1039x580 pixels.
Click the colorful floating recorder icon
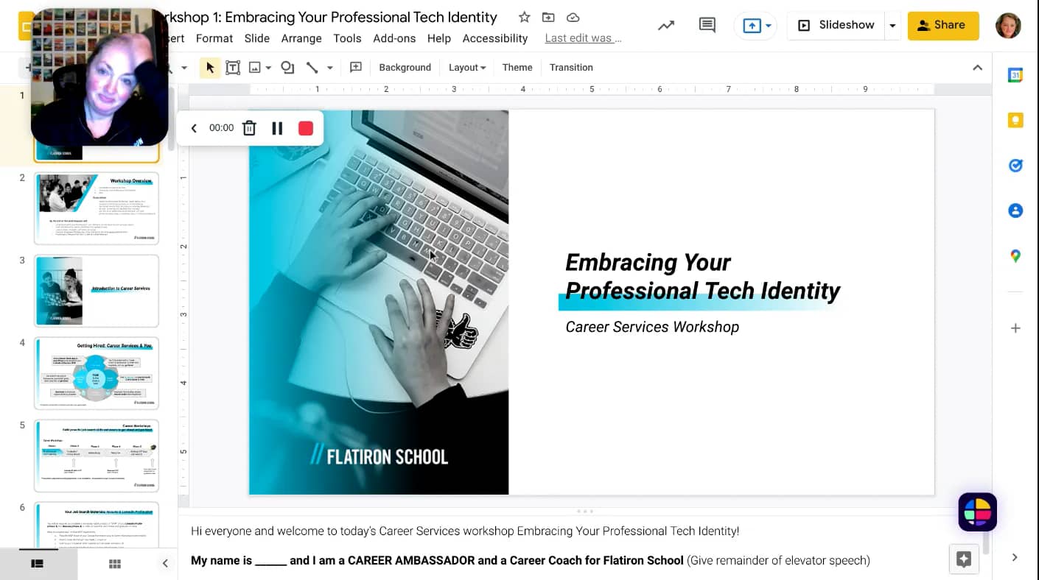[x=977, y=512]
